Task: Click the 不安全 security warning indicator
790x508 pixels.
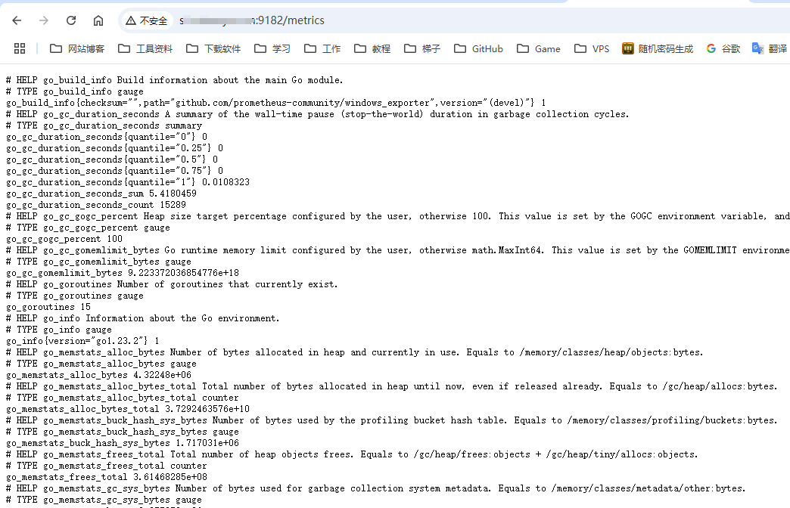Action: [147, 20]
